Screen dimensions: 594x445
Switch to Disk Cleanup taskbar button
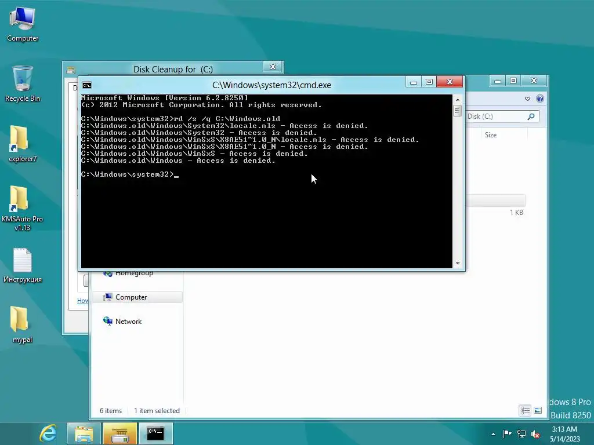coord(119,433)
